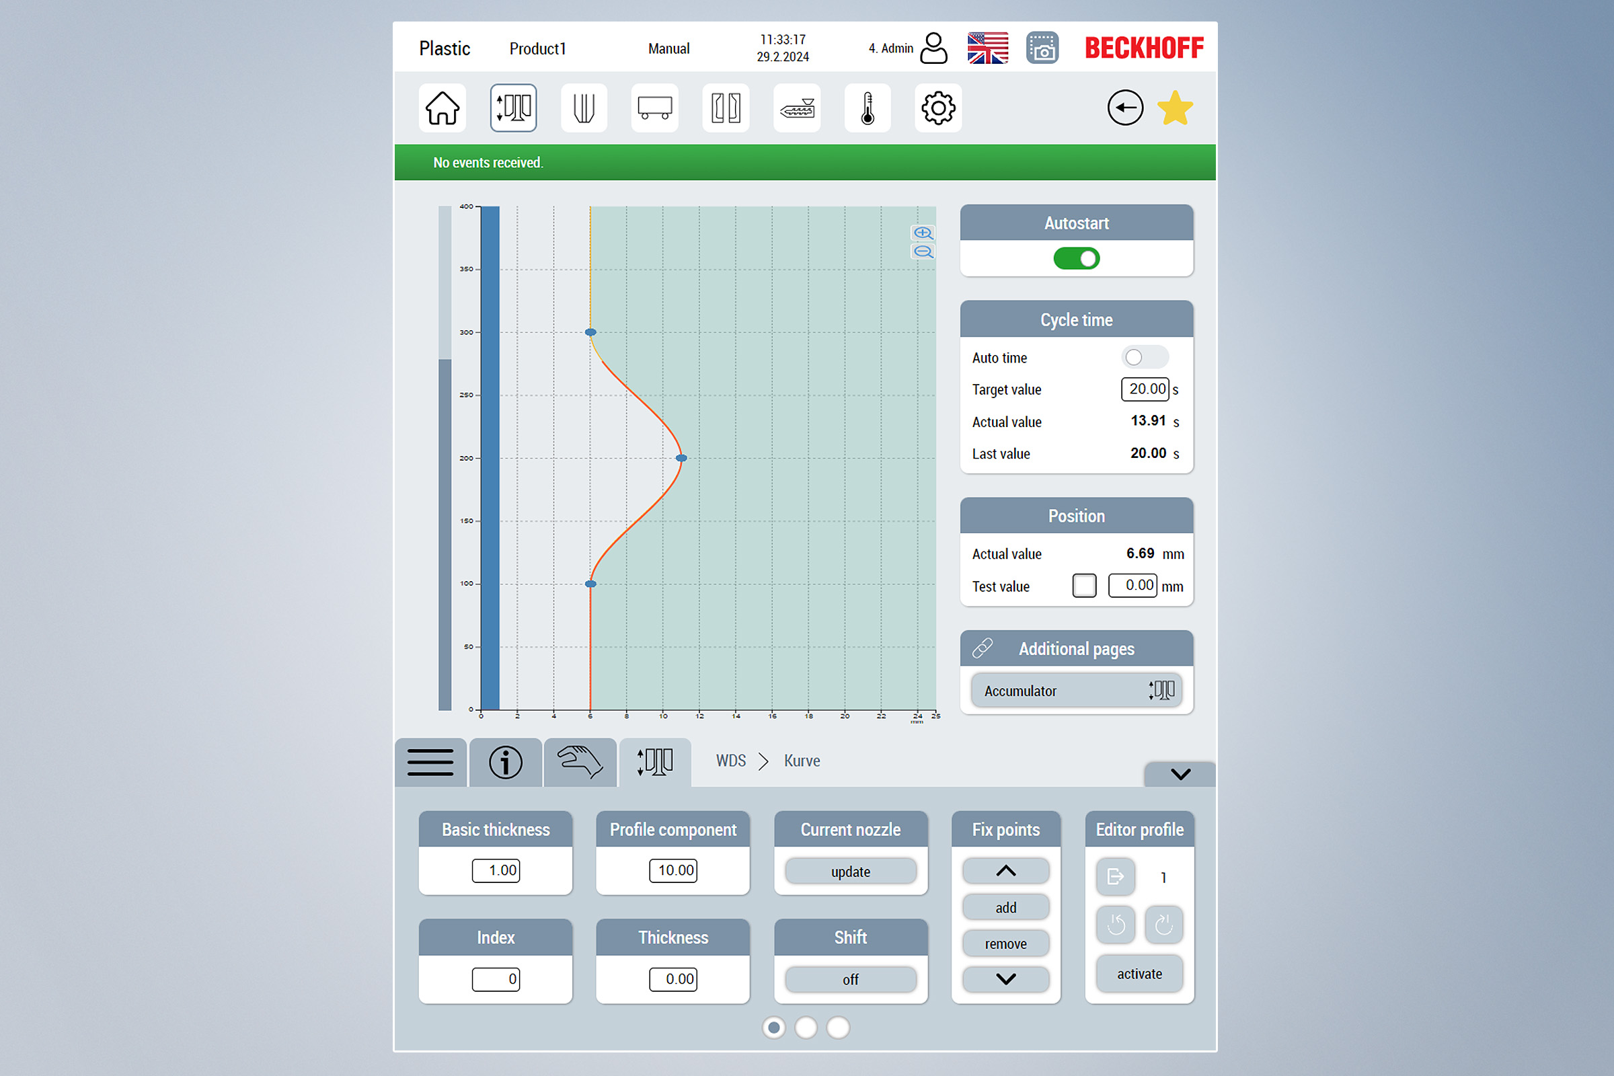Open the thermometer temperature page
This screenshot has width=1614, height=1076.
click(868, 108)
